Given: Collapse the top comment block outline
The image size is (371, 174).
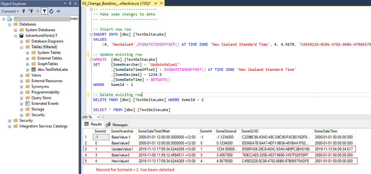Looking at the screenshot, I should tap(91, 9).
